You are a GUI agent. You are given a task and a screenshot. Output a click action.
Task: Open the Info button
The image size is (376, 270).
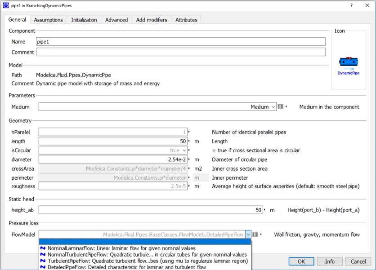(x=330, y=261)
